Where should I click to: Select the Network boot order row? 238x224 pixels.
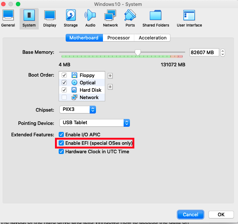[x=82, y=97]
